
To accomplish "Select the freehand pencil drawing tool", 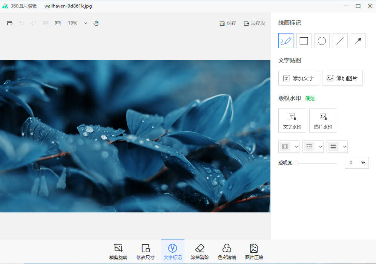I will [285, 41].
